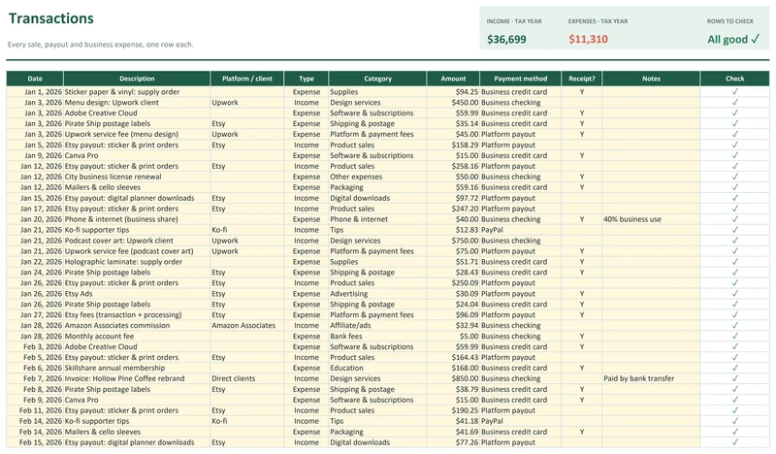Select the Etsy Ads description cell
Viewport: 776px width, 454px height.
pos(137,294)
